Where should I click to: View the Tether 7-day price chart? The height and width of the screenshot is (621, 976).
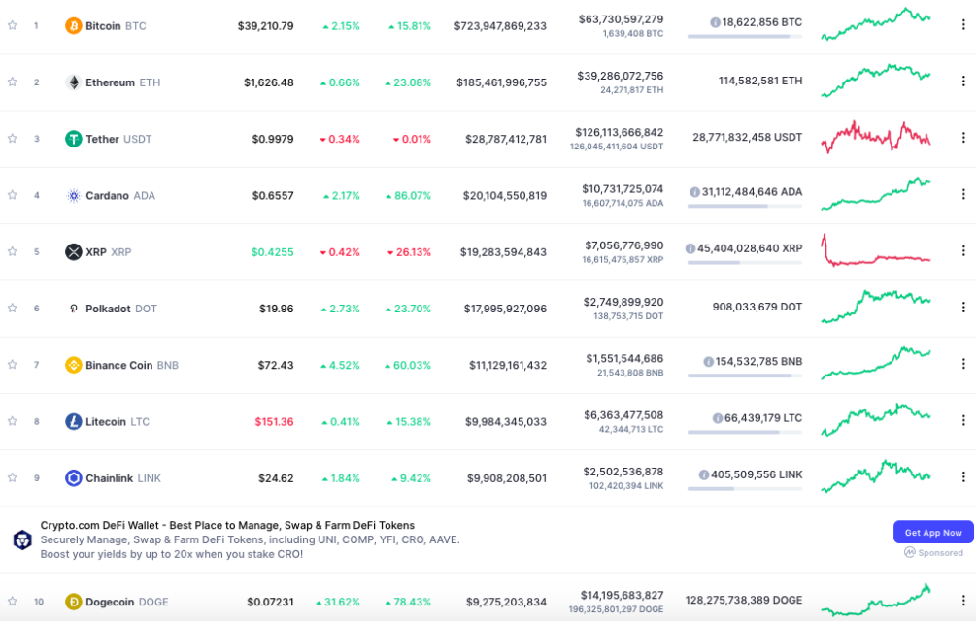click(876, 138)
